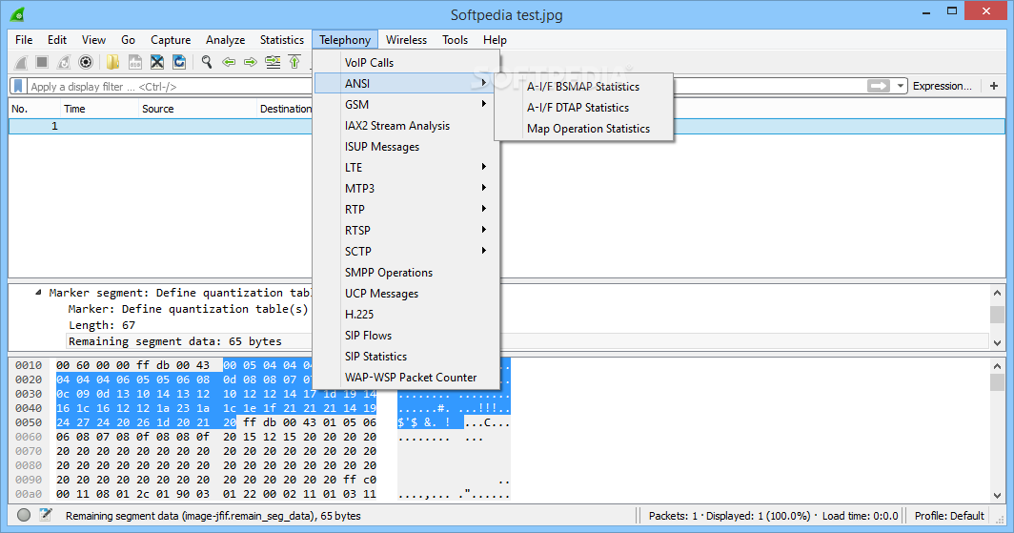Open capture options gear icon
The height and width of the screenshot is (533, 1014).
[86, 62]
